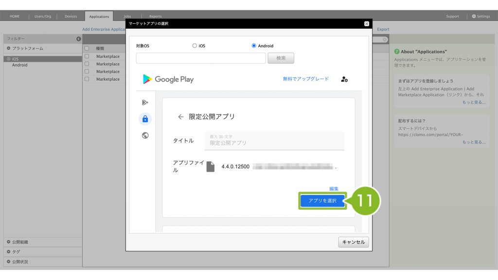The image size is (498, 280).
Task: Select the iOS radio button
Action: pos(195,46)
